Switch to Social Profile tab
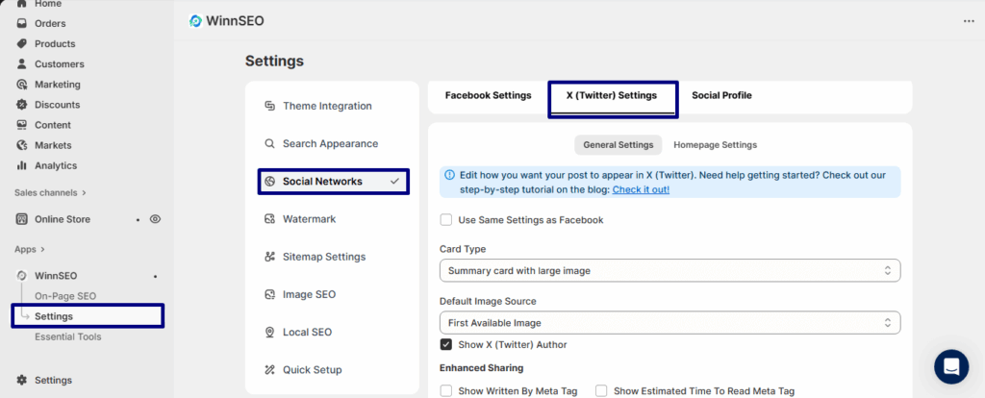Viewport: 985px width, 398px height. [721, 95]
